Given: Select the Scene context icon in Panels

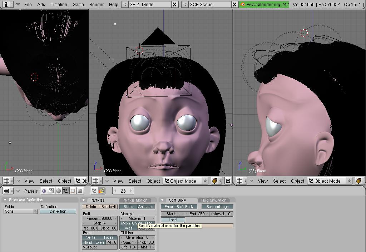Looking at the screenshot, I should [x=80, y=191].
